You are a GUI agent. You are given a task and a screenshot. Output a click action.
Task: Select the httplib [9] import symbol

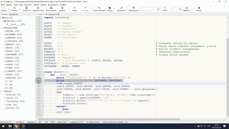pyautogui.click(x=13, y=95)
